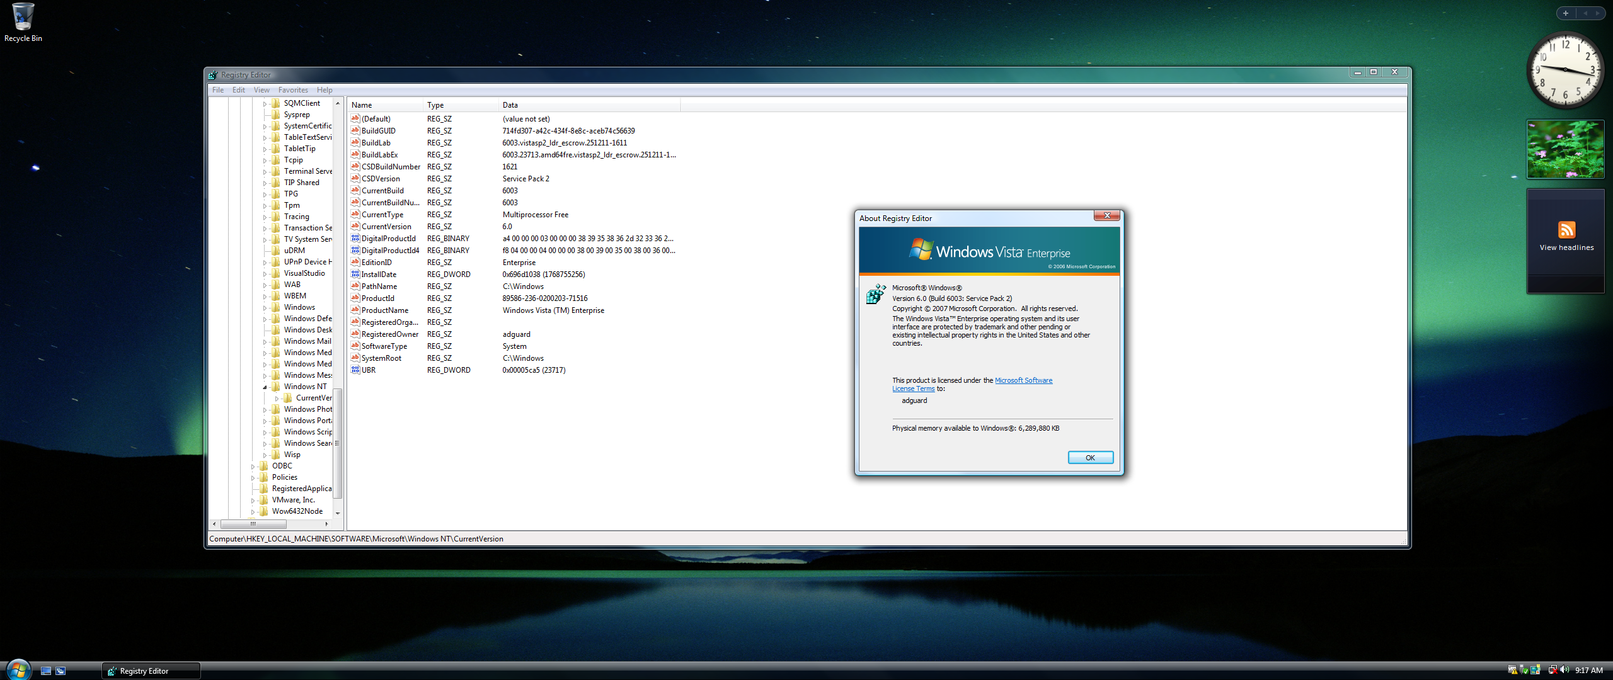The width and height of the screenshot is (1613, 680).
Task: Click the Start orb button
Action: (18, 670)
